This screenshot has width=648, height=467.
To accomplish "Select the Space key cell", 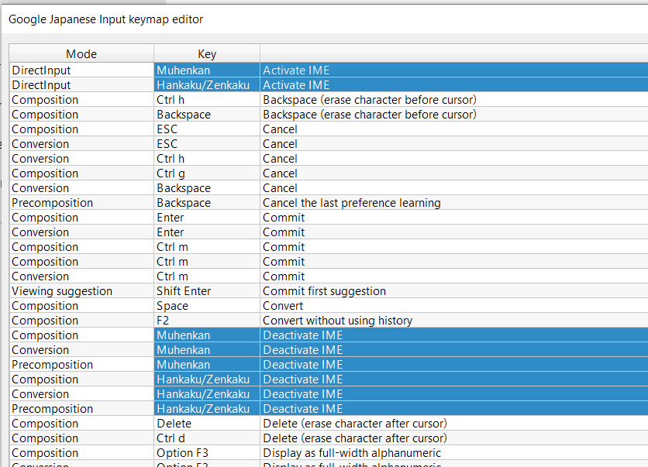I will click(x=207, y=306).
